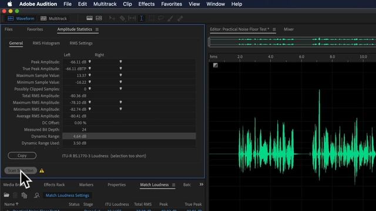Viewport: 376px width, 211px height.
Task: Select the Slip tool in toolbar
Action: pyautogui.click(x=132, y=18)
